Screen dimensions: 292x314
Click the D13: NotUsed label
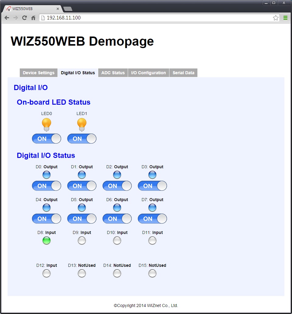point(82,265)
